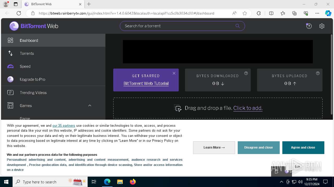
Task: Open Task View on taskbar
Action: point(94,182)
